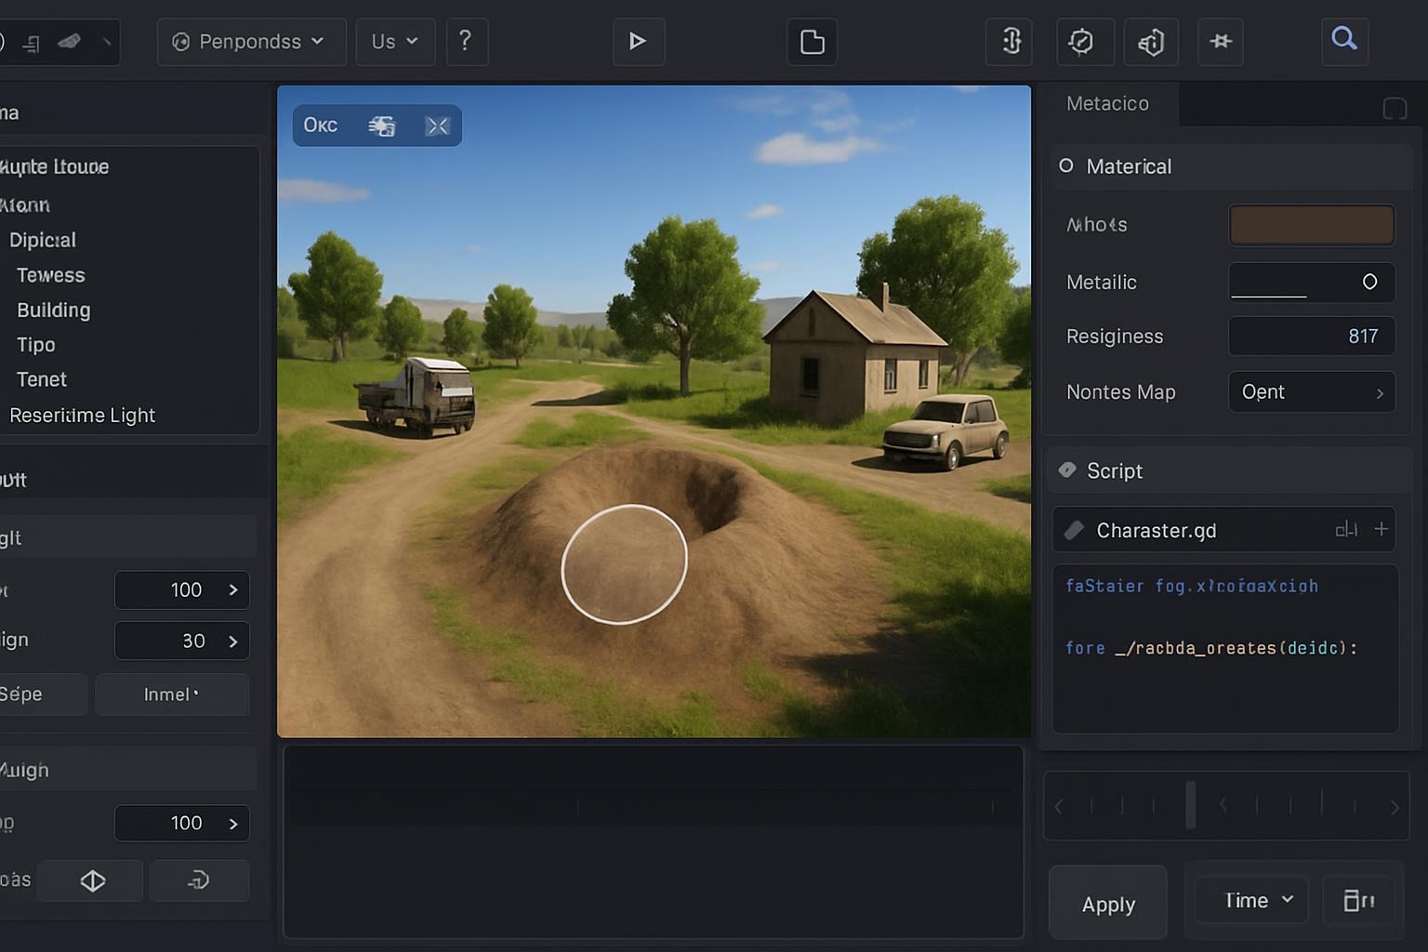Toggle the Material radio circle
1428x952 pixels.
1066,165
